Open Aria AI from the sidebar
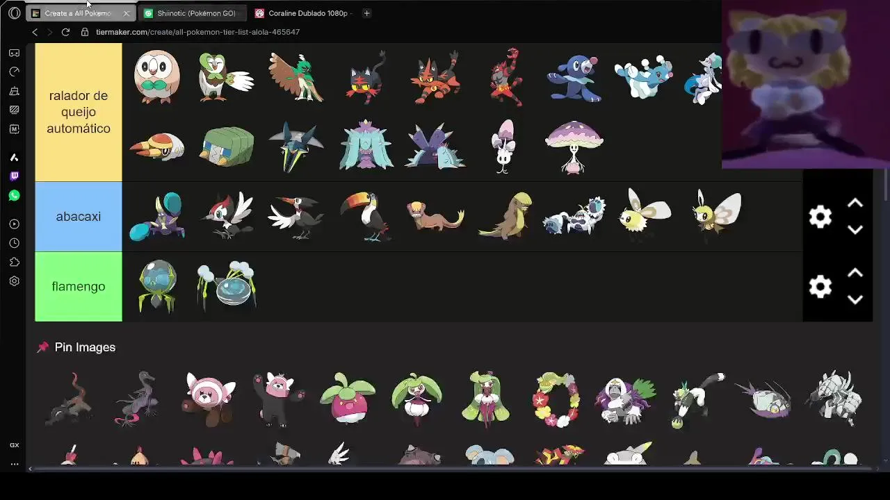Image resolution: width=890 pixels, height=500 pixels. coord(14,158)
